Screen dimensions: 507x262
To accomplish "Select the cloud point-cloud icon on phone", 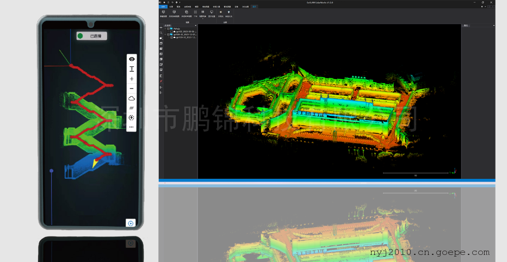I will 132,98.
